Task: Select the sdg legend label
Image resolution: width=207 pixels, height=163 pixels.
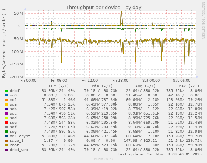Action: [x=13, y=132]
